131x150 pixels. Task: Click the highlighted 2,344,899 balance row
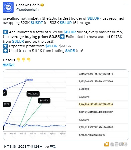[96, 104]
